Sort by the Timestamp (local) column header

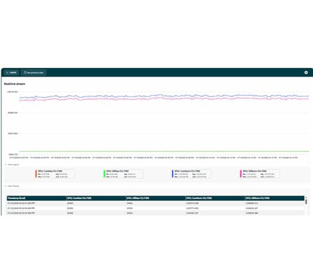coord(37,198)
